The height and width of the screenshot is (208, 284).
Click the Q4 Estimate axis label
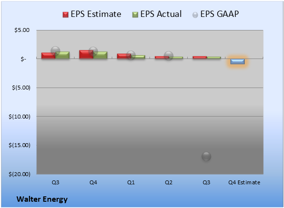coord(244,182)
